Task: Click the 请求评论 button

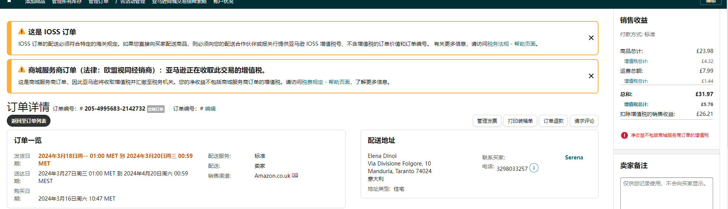Action: tap(584, 121)
